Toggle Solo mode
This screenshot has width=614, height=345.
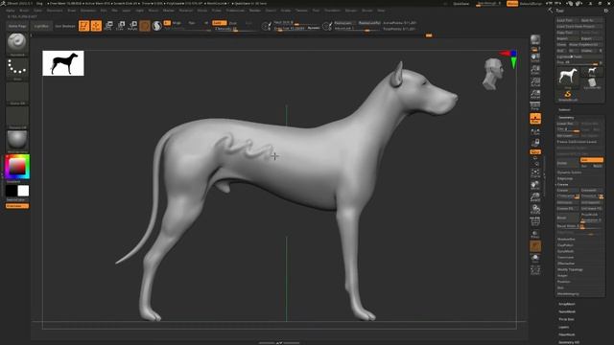tap(535, 258)
